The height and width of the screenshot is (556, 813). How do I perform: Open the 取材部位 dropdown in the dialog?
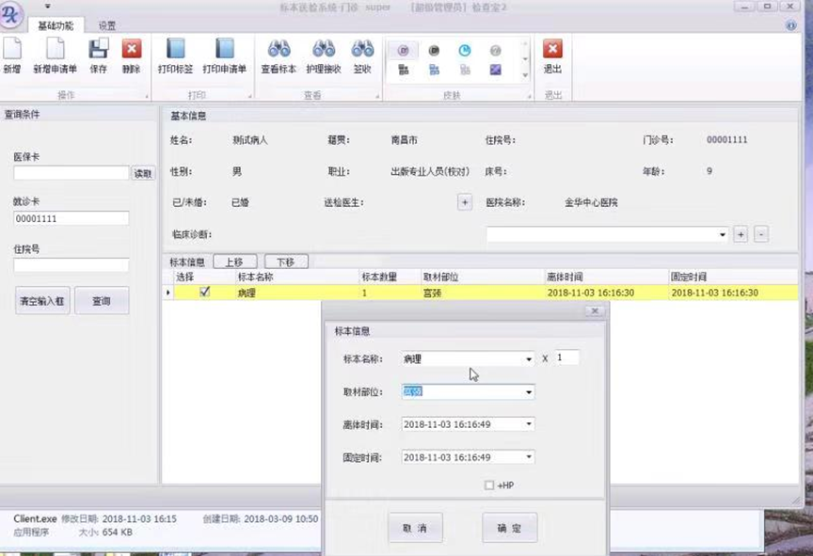pos(528,392)
